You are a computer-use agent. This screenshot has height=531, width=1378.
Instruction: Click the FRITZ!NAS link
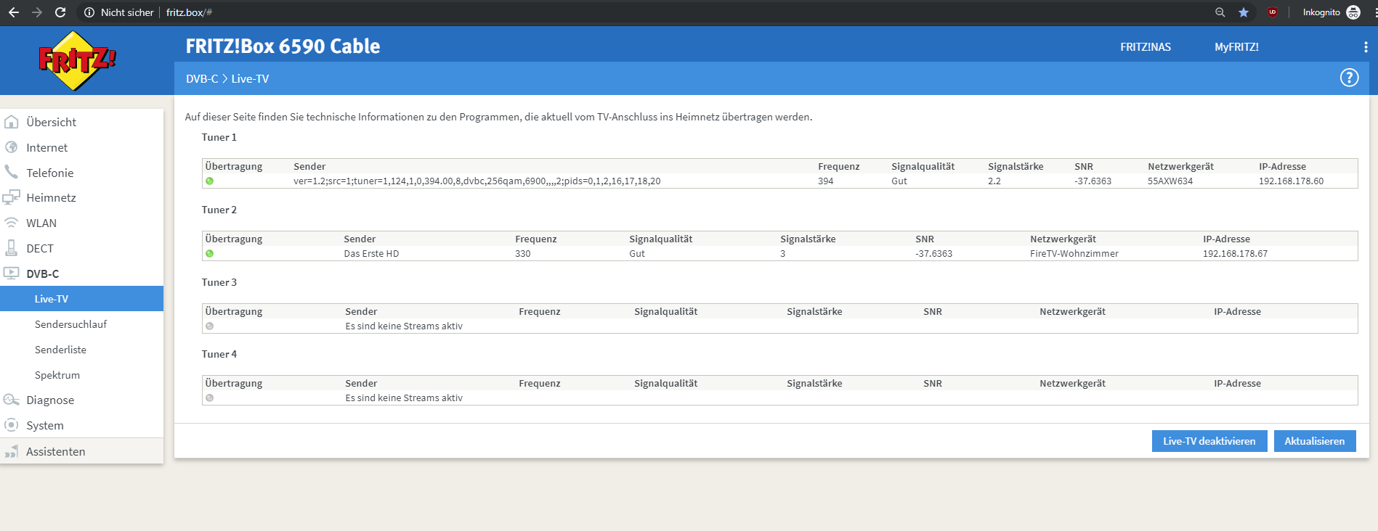[1146, 47]
